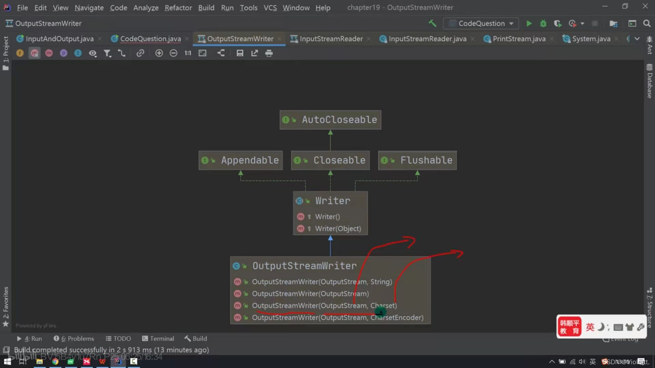Reset diagram to actual size 1:1

[188, 53]
